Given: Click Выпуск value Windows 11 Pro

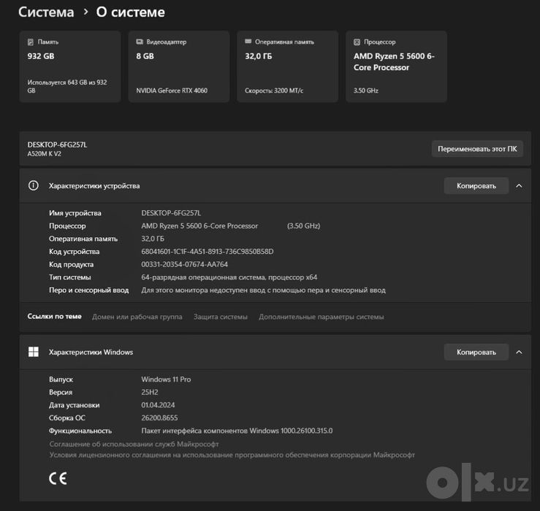Looking at the screenshot, I should click(x=166, y=379).
